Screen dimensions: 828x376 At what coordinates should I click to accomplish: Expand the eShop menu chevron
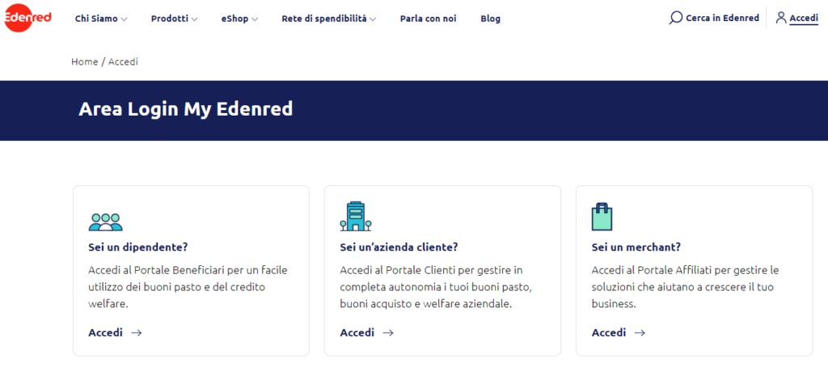(x=255, y=19)
